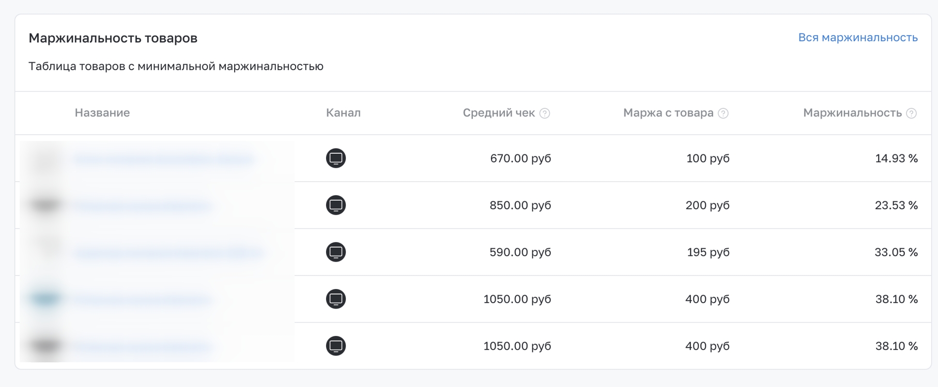Screen dimensions: 938x387
Task: Click the channel icon in the last table row
Action: (336, 346)
